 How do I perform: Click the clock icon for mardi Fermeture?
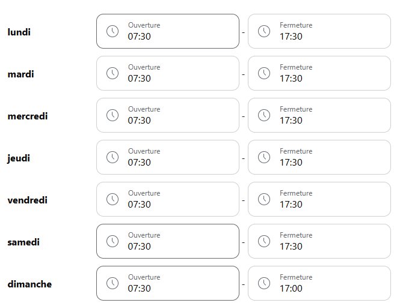264,73
